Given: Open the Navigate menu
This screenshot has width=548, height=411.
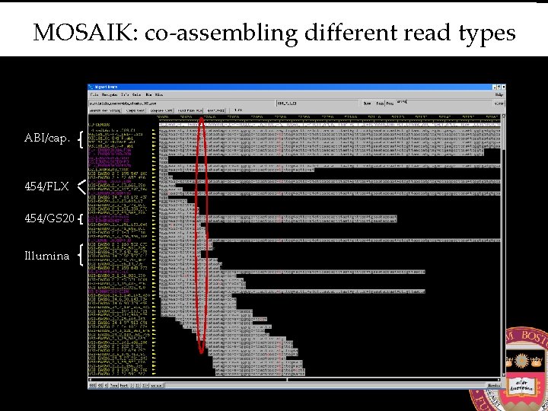Looking at the screenshot, I should (110, 94).
